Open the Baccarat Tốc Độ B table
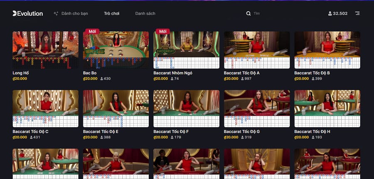The width and height of the screenshot is (374, 179). 327,50
